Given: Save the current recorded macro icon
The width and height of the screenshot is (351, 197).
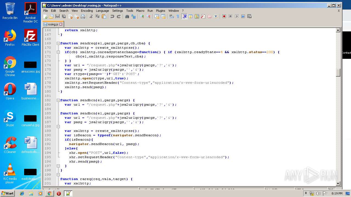Looking at the screenshot, I should 250,16.
